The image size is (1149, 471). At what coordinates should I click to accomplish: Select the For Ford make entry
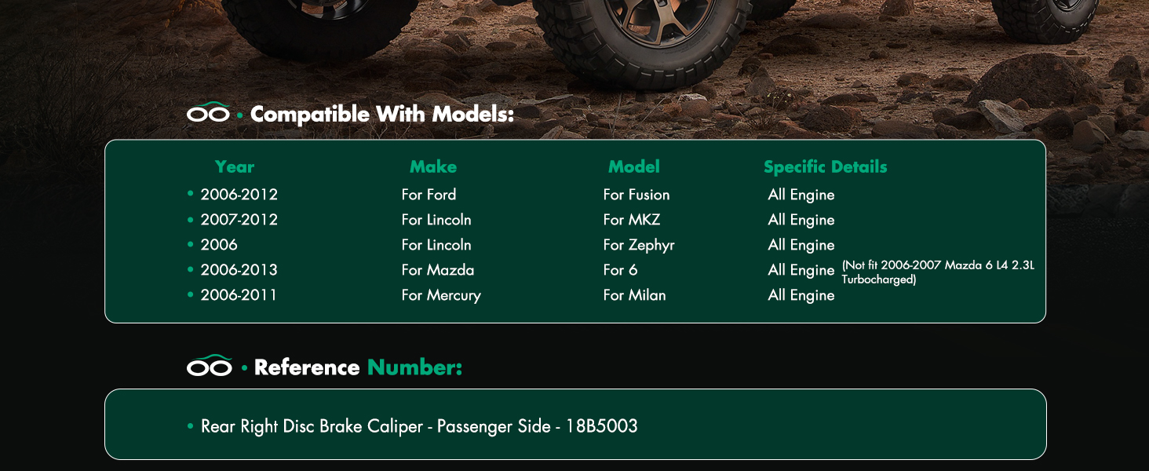(429, 195)
